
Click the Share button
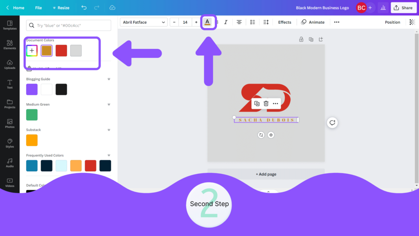(x=403, y=8)
